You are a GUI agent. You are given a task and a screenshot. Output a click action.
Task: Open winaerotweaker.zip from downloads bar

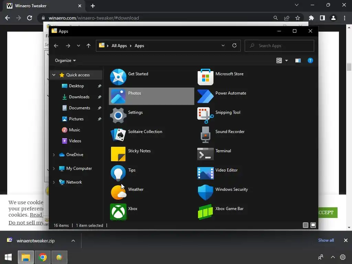pyautogui.click(x=35, y=241)
